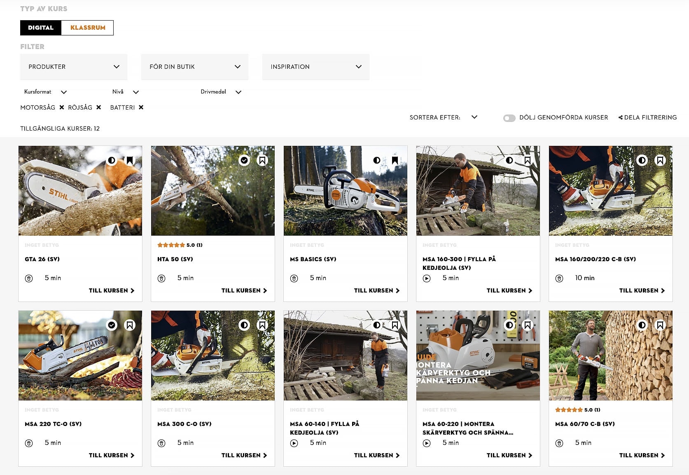Bookmark MSA 60-140 Fylla på kedjeolja course
This screenshot has width=689, height=475.
pos(395,325)
